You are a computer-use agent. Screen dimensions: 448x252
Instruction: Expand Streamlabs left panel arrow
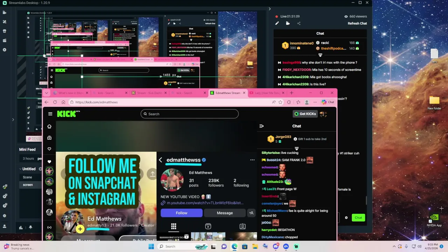coord(13,120)
